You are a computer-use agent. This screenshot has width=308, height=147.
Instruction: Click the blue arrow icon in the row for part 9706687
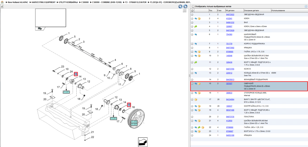(x=196, y=131)
